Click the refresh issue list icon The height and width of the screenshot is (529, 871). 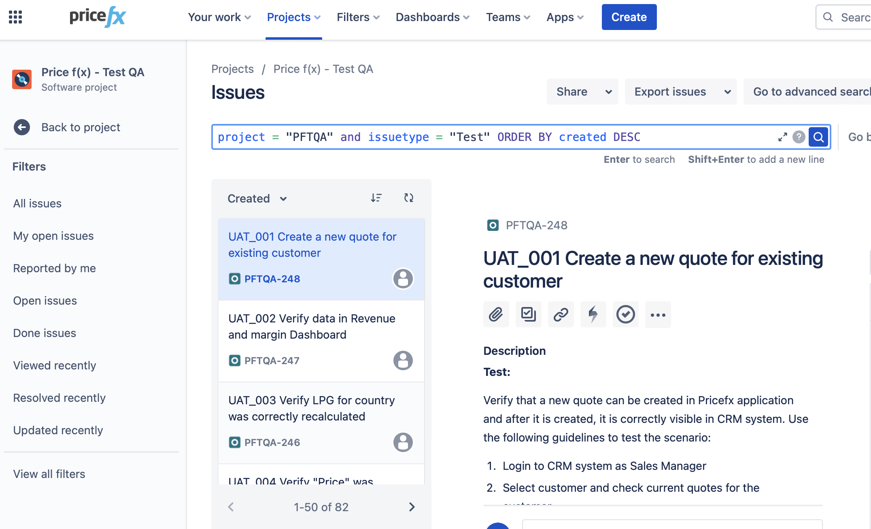[x=408, y=198]
